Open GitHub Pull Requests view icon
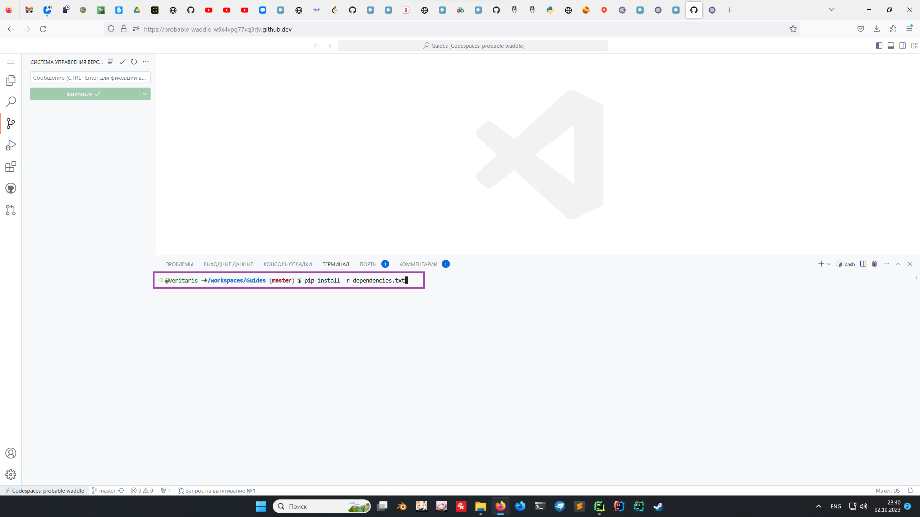Image resolution: width=920 pixels, height=517 pixels. coord(11,210)
